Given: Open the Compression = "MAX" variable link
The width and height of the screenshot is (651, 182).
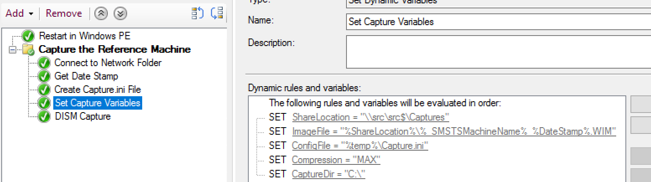Looking at the screenshot, I should tap(336, 160).
